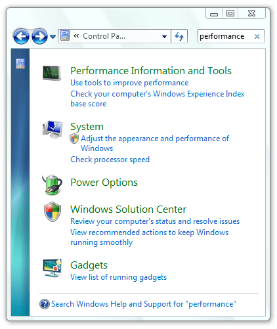The width and height of the screenshot is (277, 329).
Task: Open the recent pages dropdown arrow
Action: tap(53, 37)
